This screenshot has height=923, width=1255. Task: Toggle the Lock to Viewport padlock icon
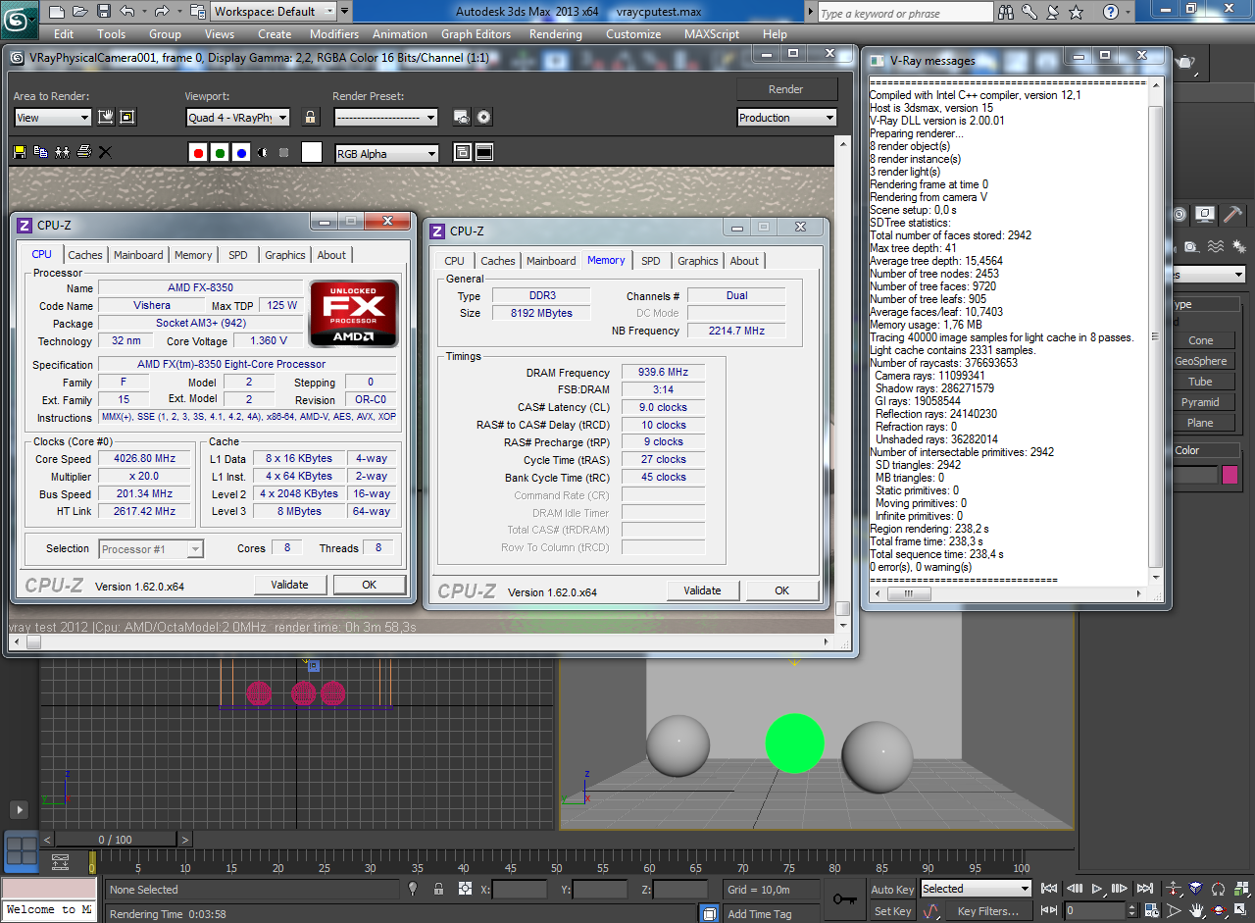[x=311, y=118]
